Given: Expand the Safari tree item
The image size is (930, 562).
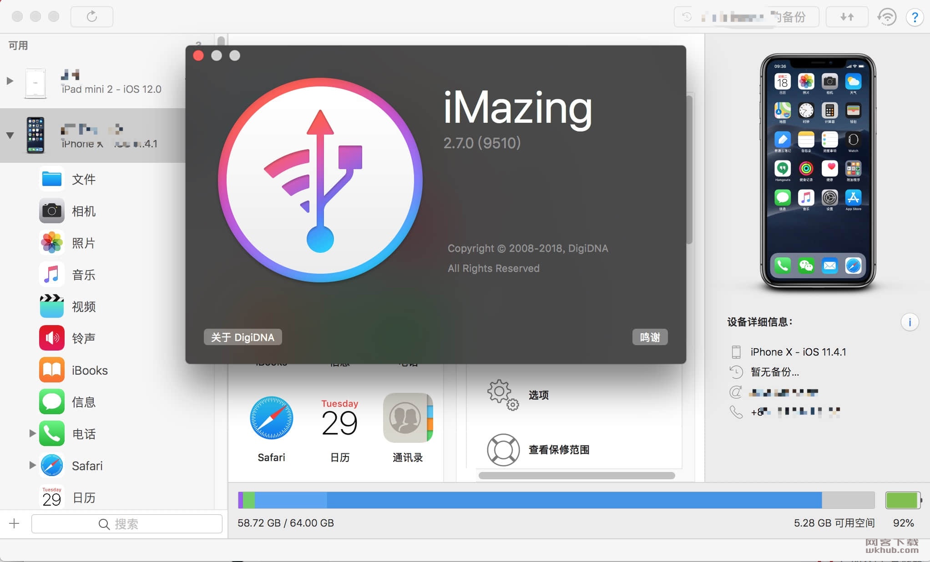Looking at the screenshot, I should (x=32, y=465).
